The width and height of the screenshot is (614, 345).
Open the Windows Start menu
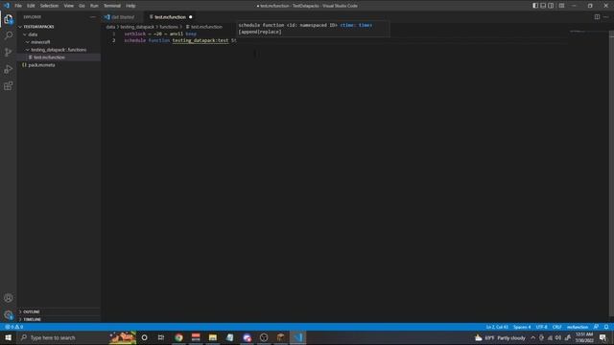9,337
